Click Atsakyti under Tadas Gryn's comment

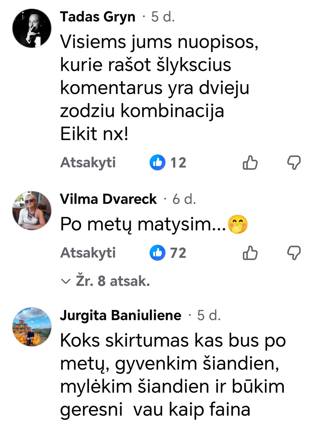point(88,163)
